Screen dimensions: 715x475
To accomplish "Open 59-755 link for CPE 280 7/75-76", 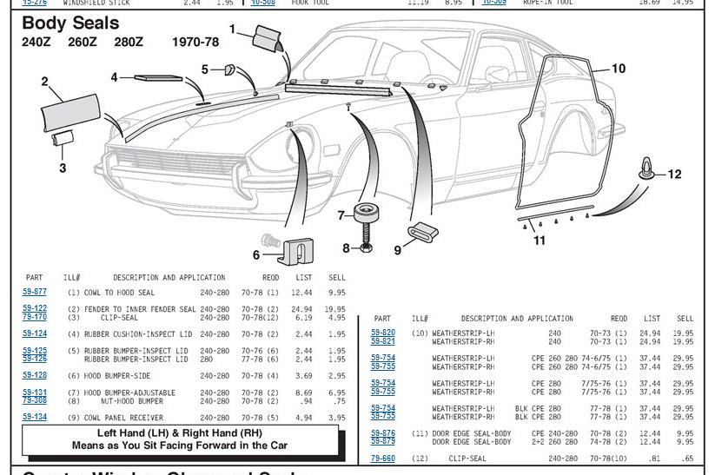I will pos(383,391).
